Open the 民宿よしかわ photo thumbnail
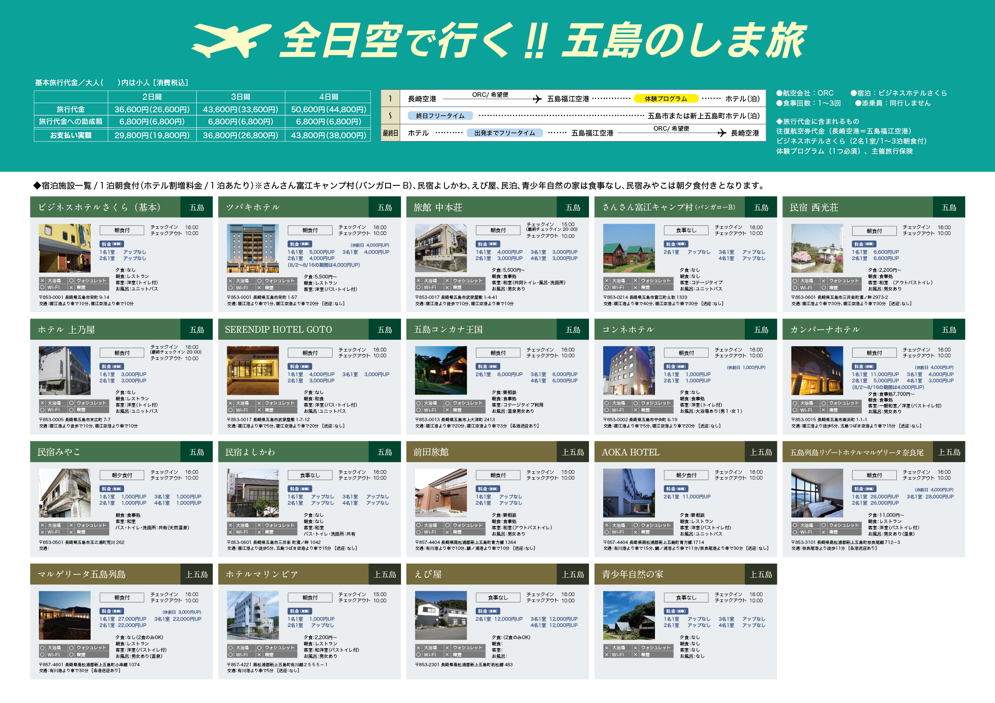Screen dimensions: 995x703 tap(253, 493)
